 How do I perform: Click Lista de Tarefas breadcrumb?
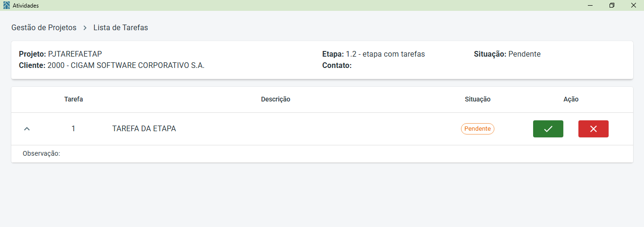pyautogui.click(x=121, y=28)
